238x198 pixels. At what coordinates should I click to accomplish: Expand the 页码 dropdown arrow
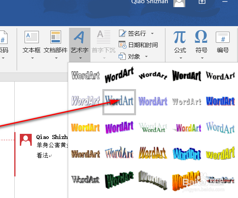(x=3, y=58)
